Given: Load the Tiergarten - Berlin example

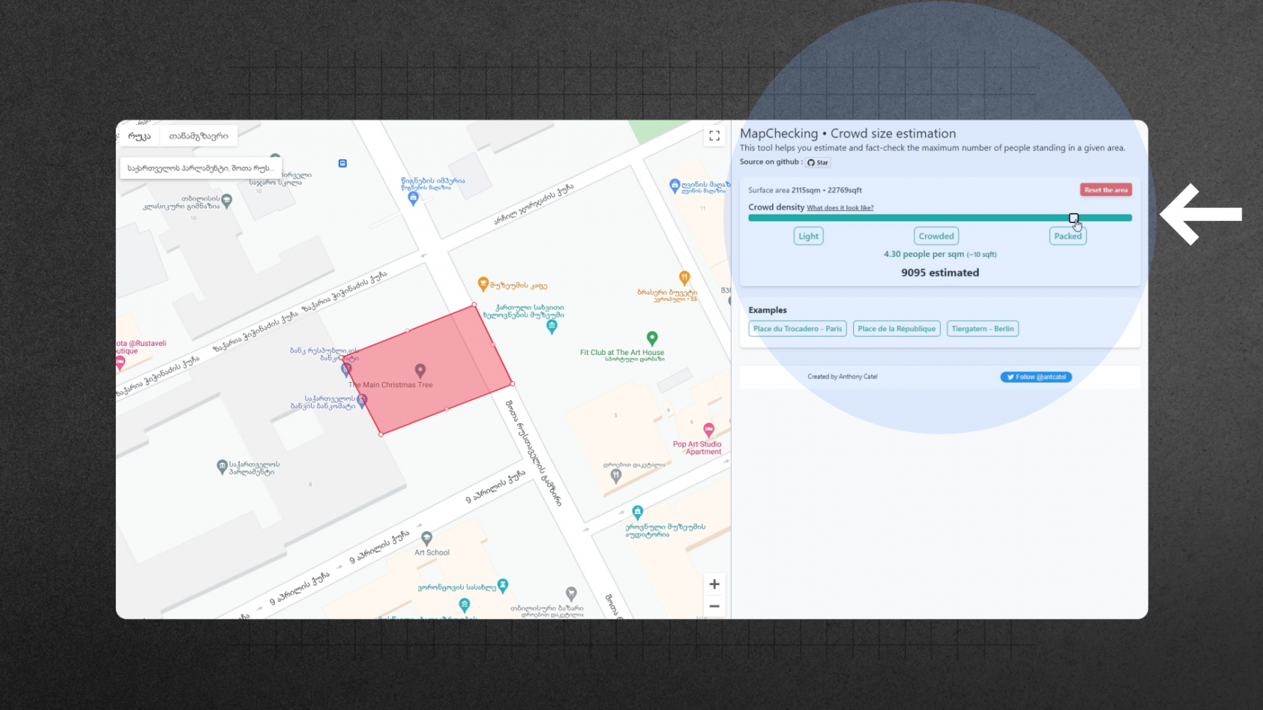Looking at the screenshot, I should (x=982, y=329).
